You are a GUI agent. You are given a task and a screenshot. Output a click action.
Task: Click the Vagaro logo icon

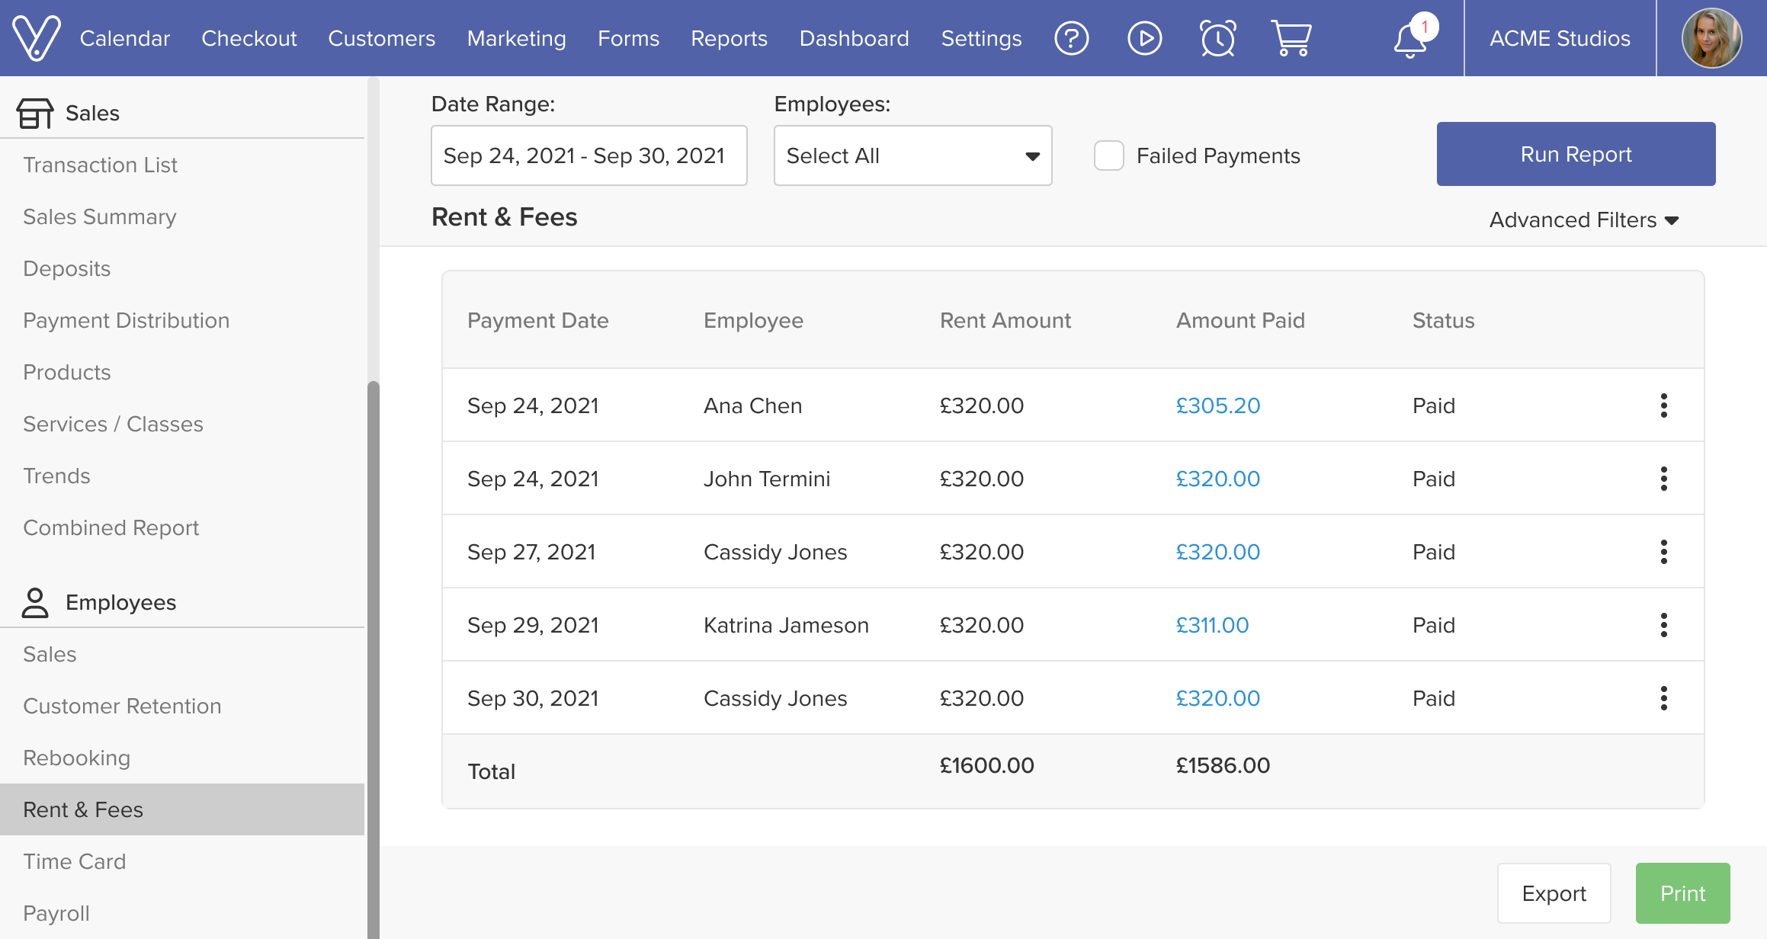coord(36,38)
